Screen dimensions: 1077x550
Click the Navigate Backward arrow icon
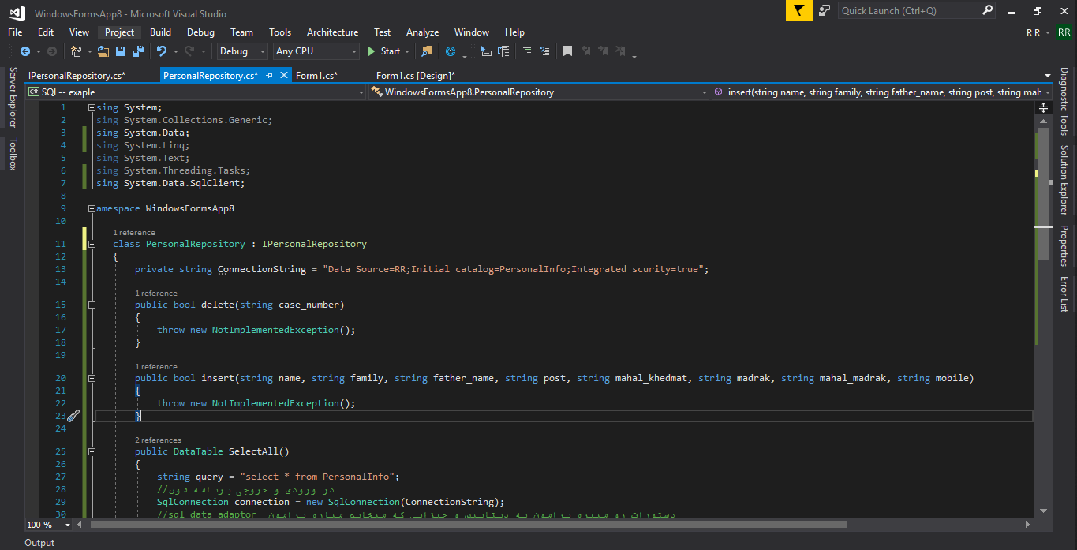(x=24, y=51)
